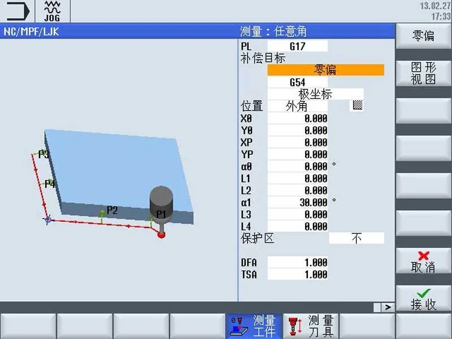Switch to 图形视图 graphic view
The image size is (452, 339).
[423, 72]
